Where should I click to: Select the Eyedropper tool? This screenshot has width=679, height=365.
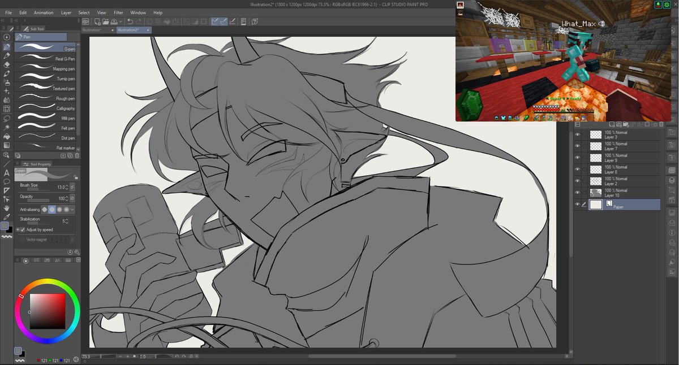(x=7, y=217)
